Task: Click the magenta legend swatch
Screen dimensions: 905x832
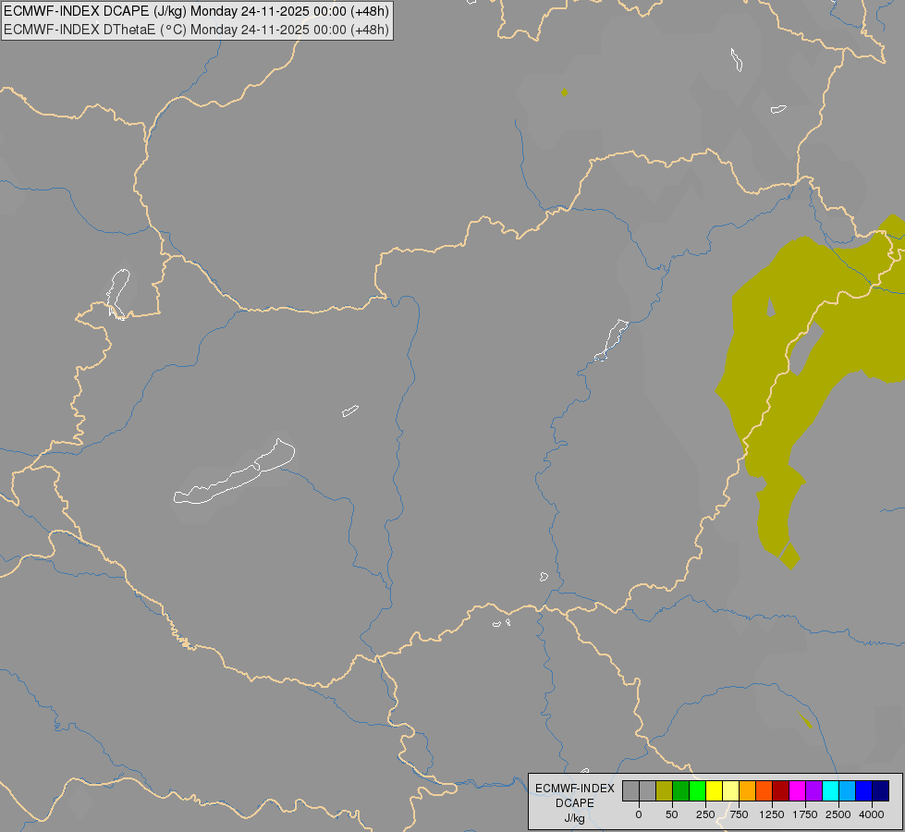Action: pyautogui.click(x=797, y=790)
